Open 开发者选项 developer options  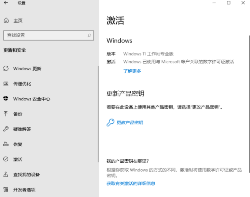pyautogui.click(x=24, y=189)
